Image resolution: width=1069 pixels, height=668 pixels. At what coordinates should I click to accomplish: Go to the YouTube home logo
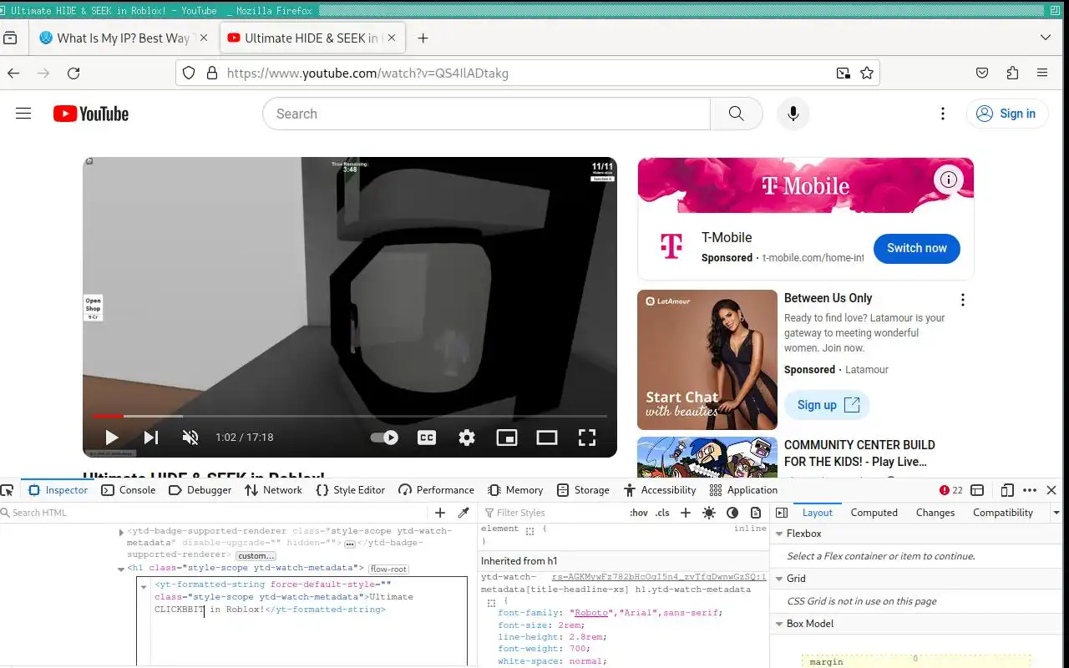tap(91, 114)
